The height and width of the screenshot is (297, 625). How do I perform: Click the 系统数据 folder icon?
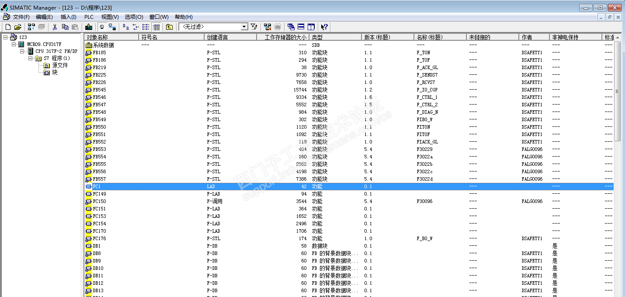(89, 45)
